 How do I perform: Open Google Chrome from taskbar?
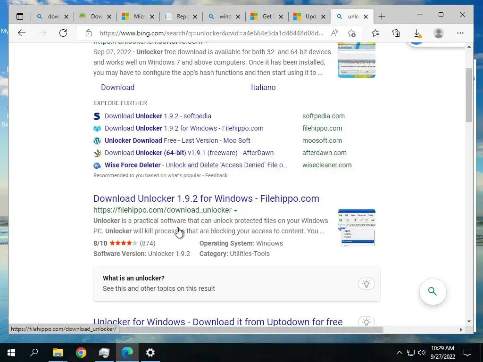coord(81,353)
